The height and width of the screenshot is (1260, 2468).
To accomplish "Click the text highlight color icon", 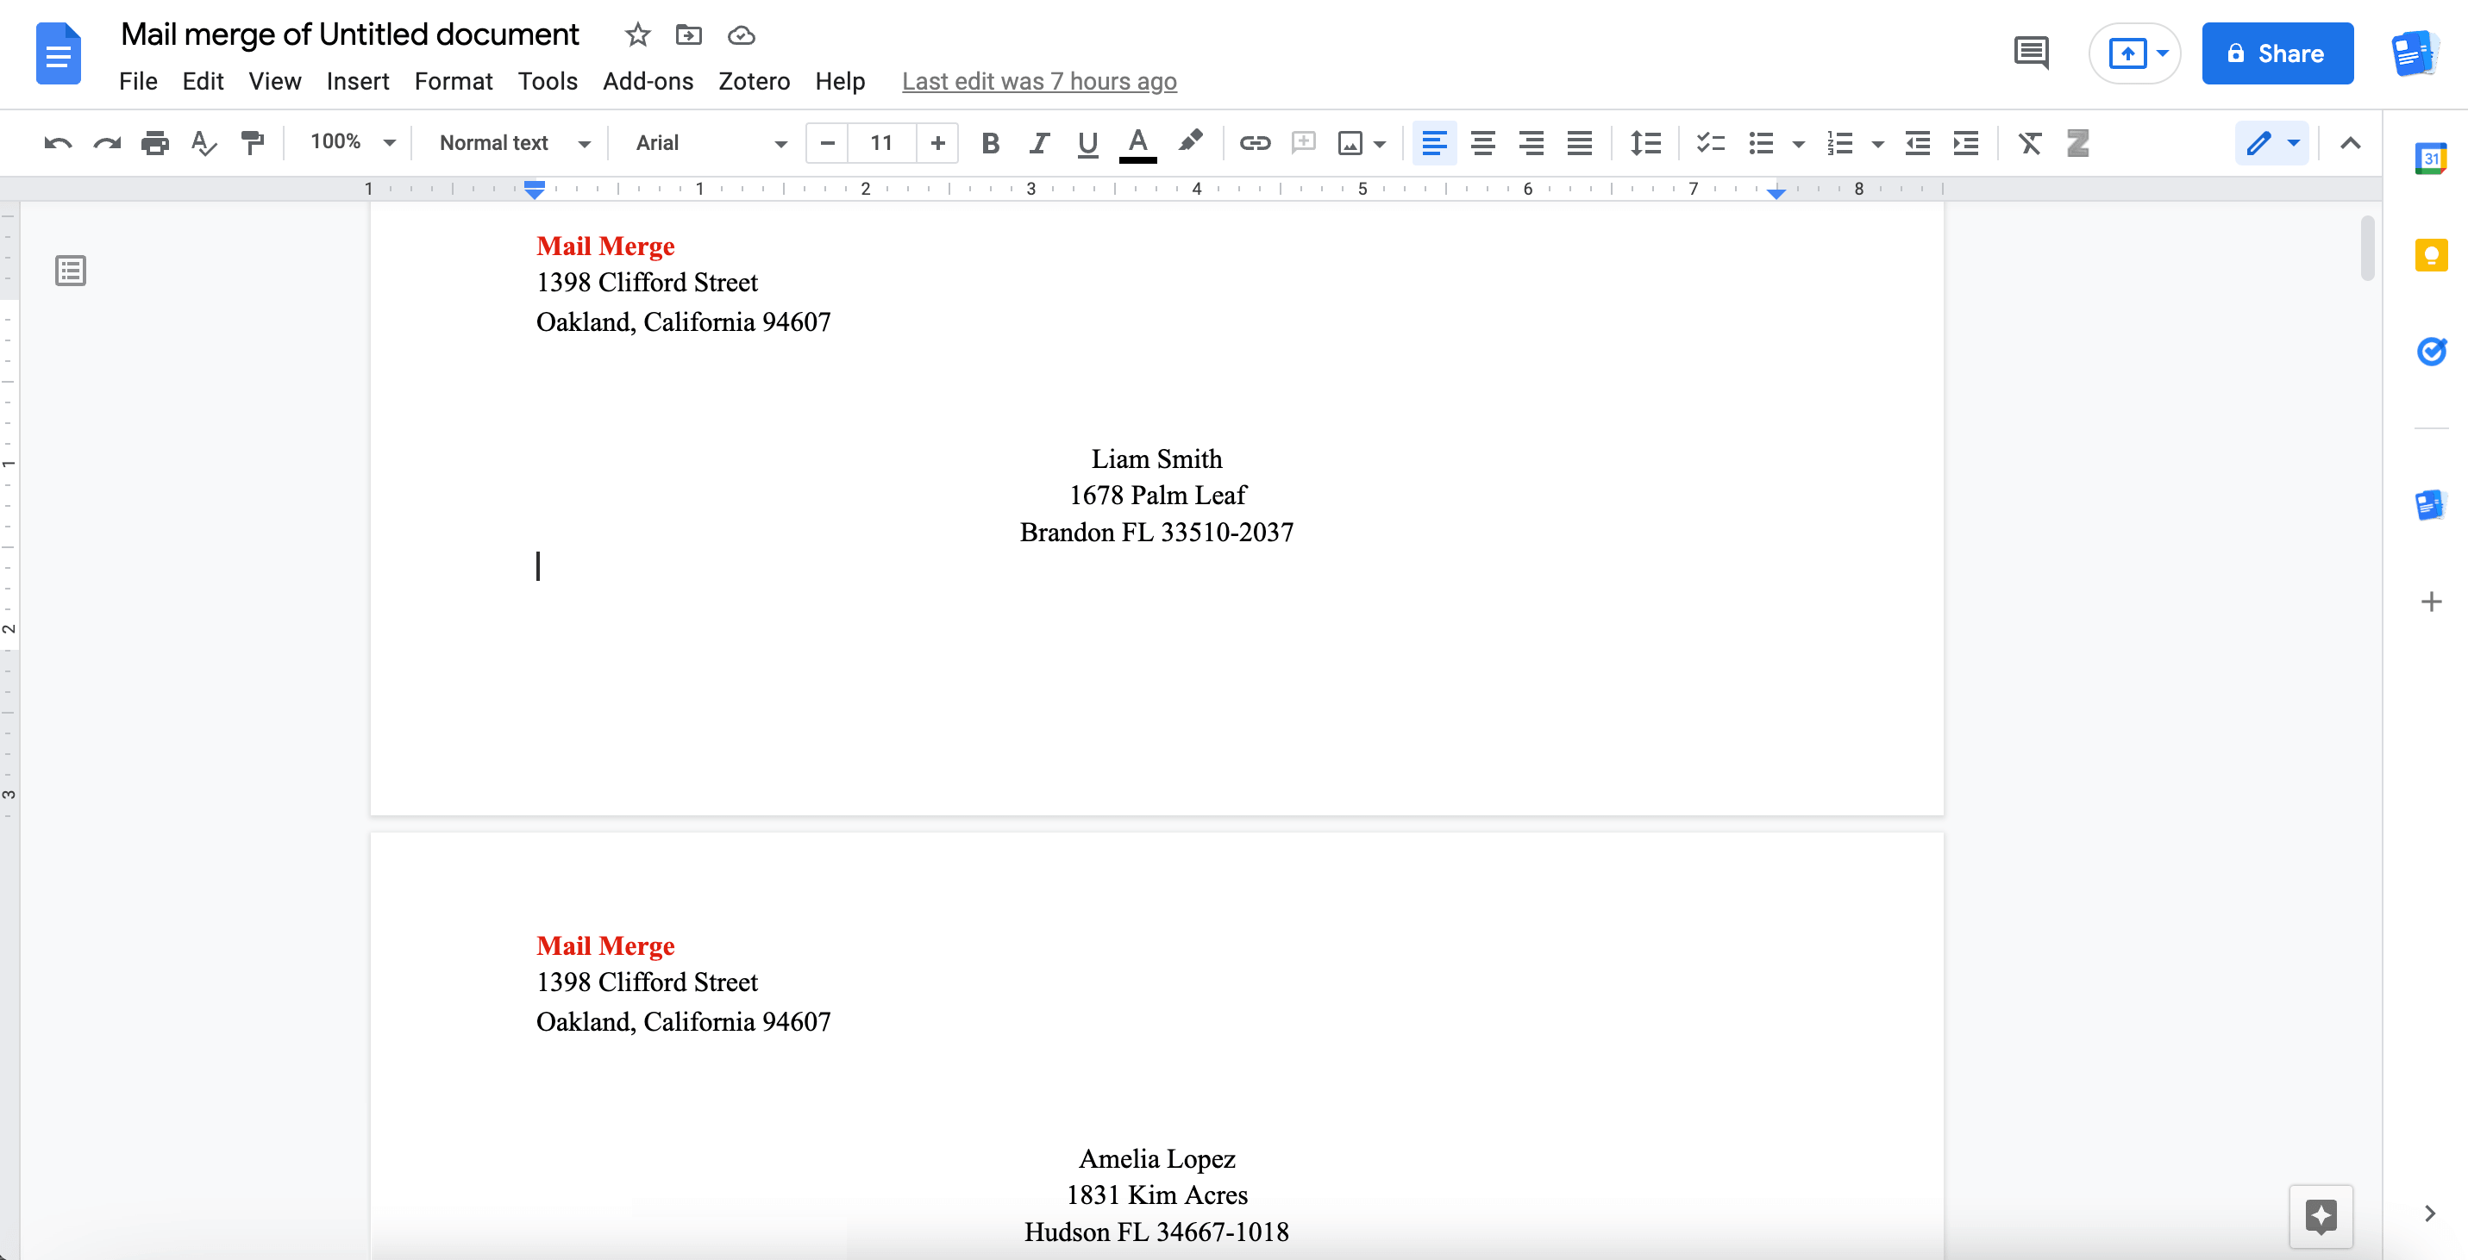I will point(1193,143).
